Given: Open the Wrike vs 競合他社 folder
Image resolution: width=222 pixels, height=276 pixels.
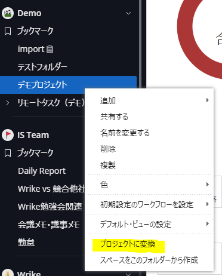Looking at the screenshot, I should 51,189.
